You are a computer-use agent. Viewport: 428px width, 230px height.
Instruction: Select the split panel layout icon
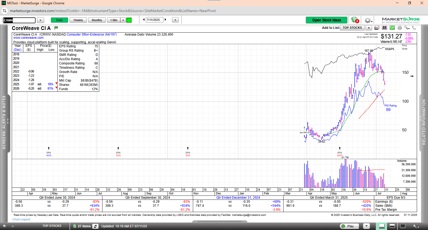click(392, 226)
